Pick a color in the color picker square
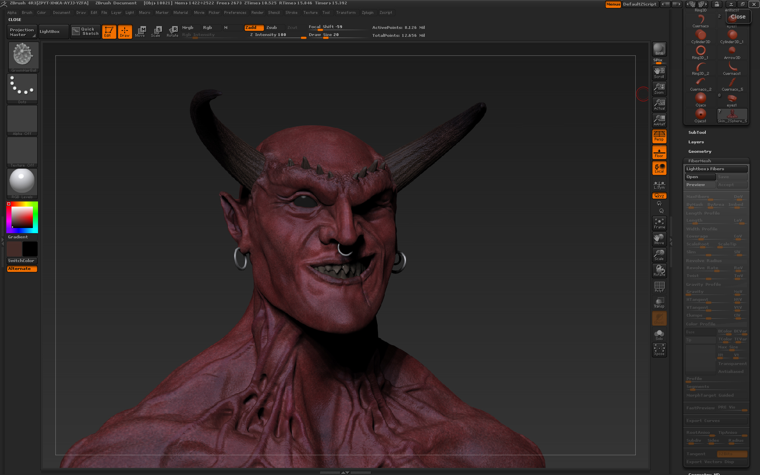Image resolution: width=760 pixels, height=475 pixels. 22,217
